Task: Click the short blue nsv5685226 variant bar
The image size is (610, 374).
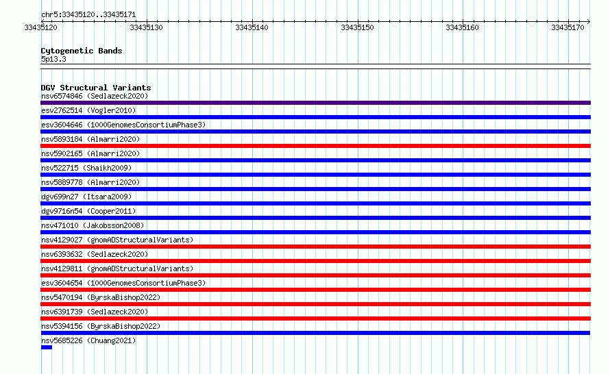Action: pos(47,347)
